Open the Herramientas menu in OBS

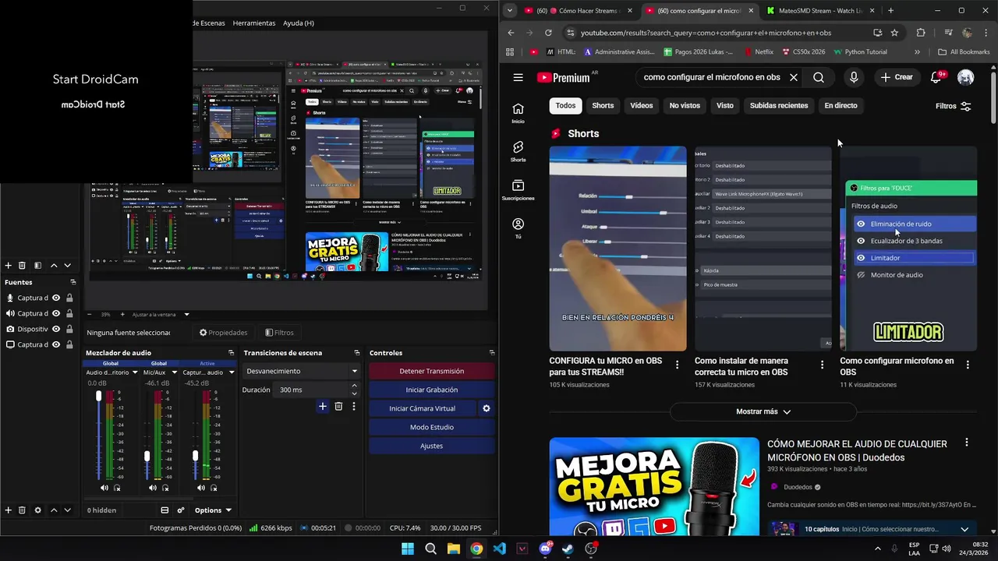254,23
